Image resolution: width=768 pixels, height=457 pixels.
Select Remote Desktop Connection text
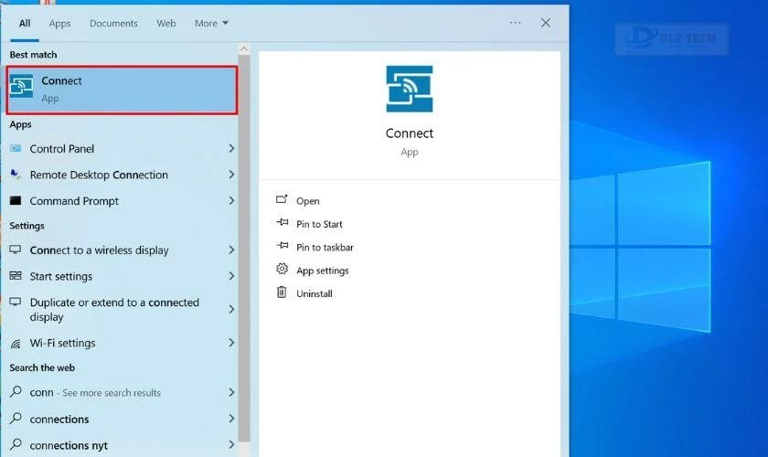pyautogui.click(x=99, y=175)
